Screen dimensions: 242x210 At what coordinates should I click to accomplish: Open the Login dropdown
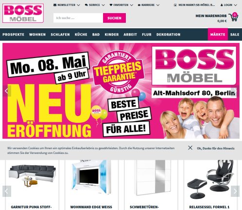pyautogui.click(x=228, y=5)
